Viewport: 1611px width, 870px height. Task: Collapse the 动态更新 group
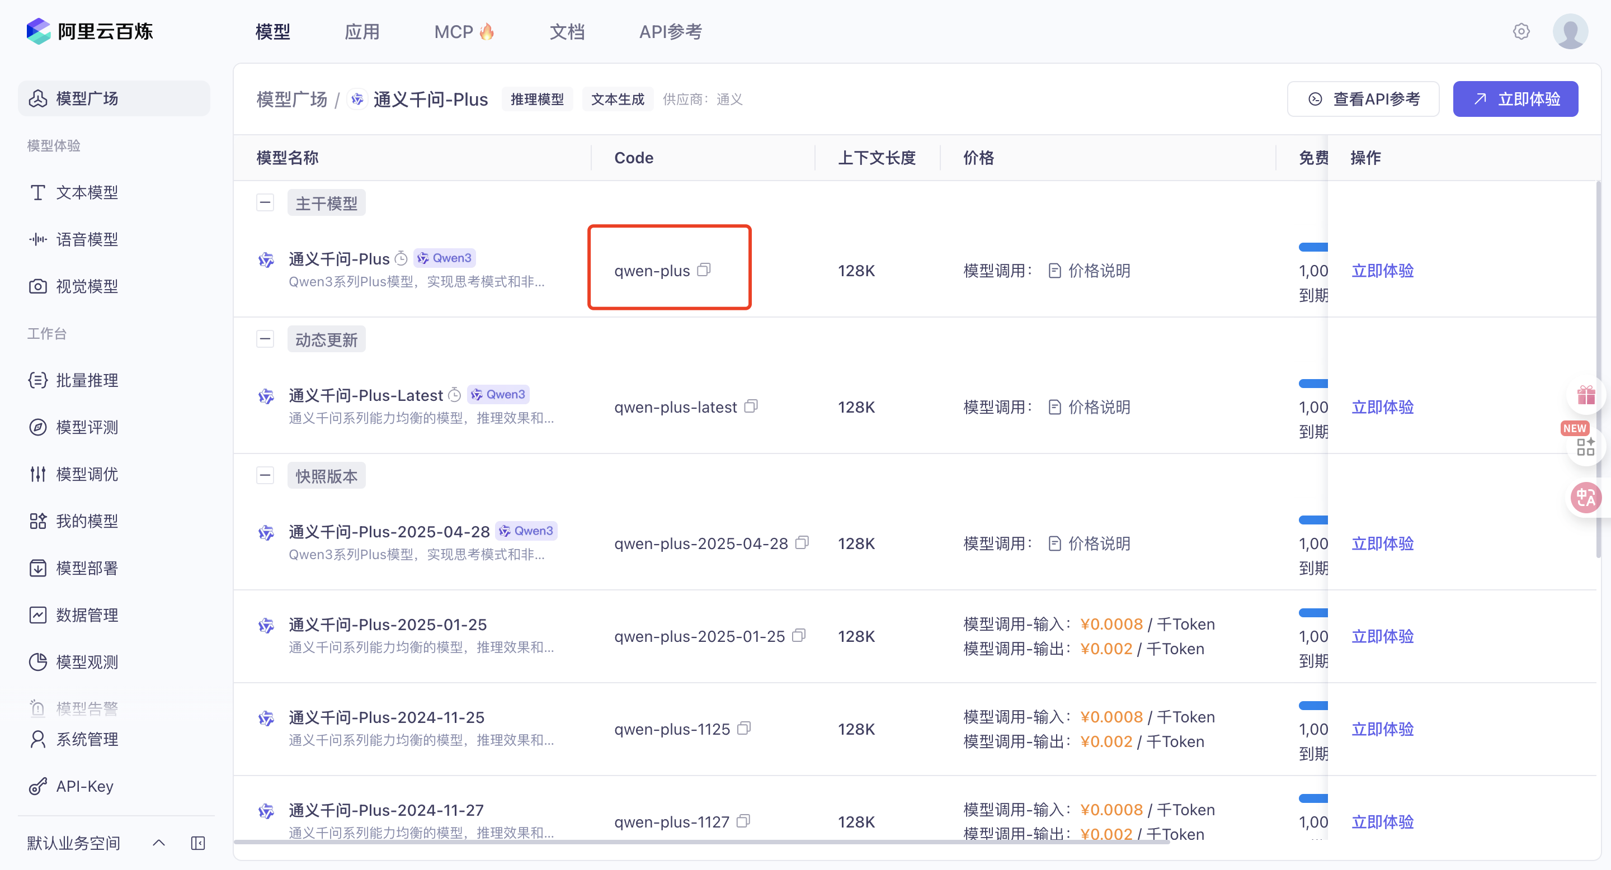(x=265, y=339)
